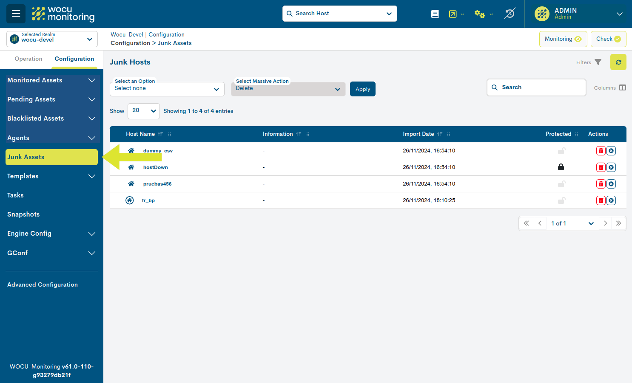This screenshot has width=632, height=383.
Task: Sort by Import Date column
Action: 440,134
